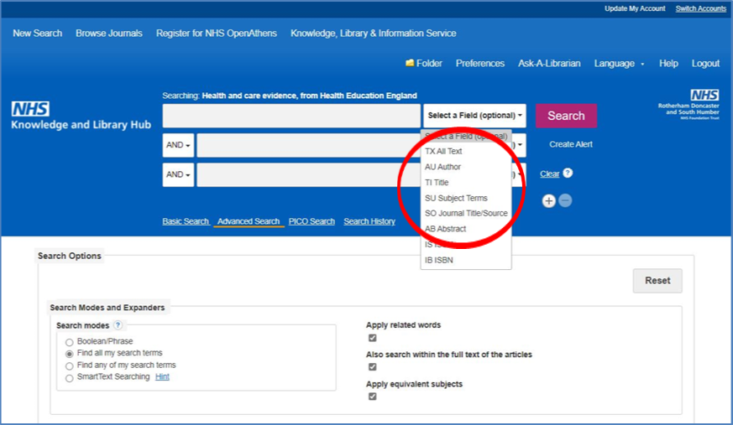Click the Reset button
This screenshot has width=733, height=425.
[657, 280]
